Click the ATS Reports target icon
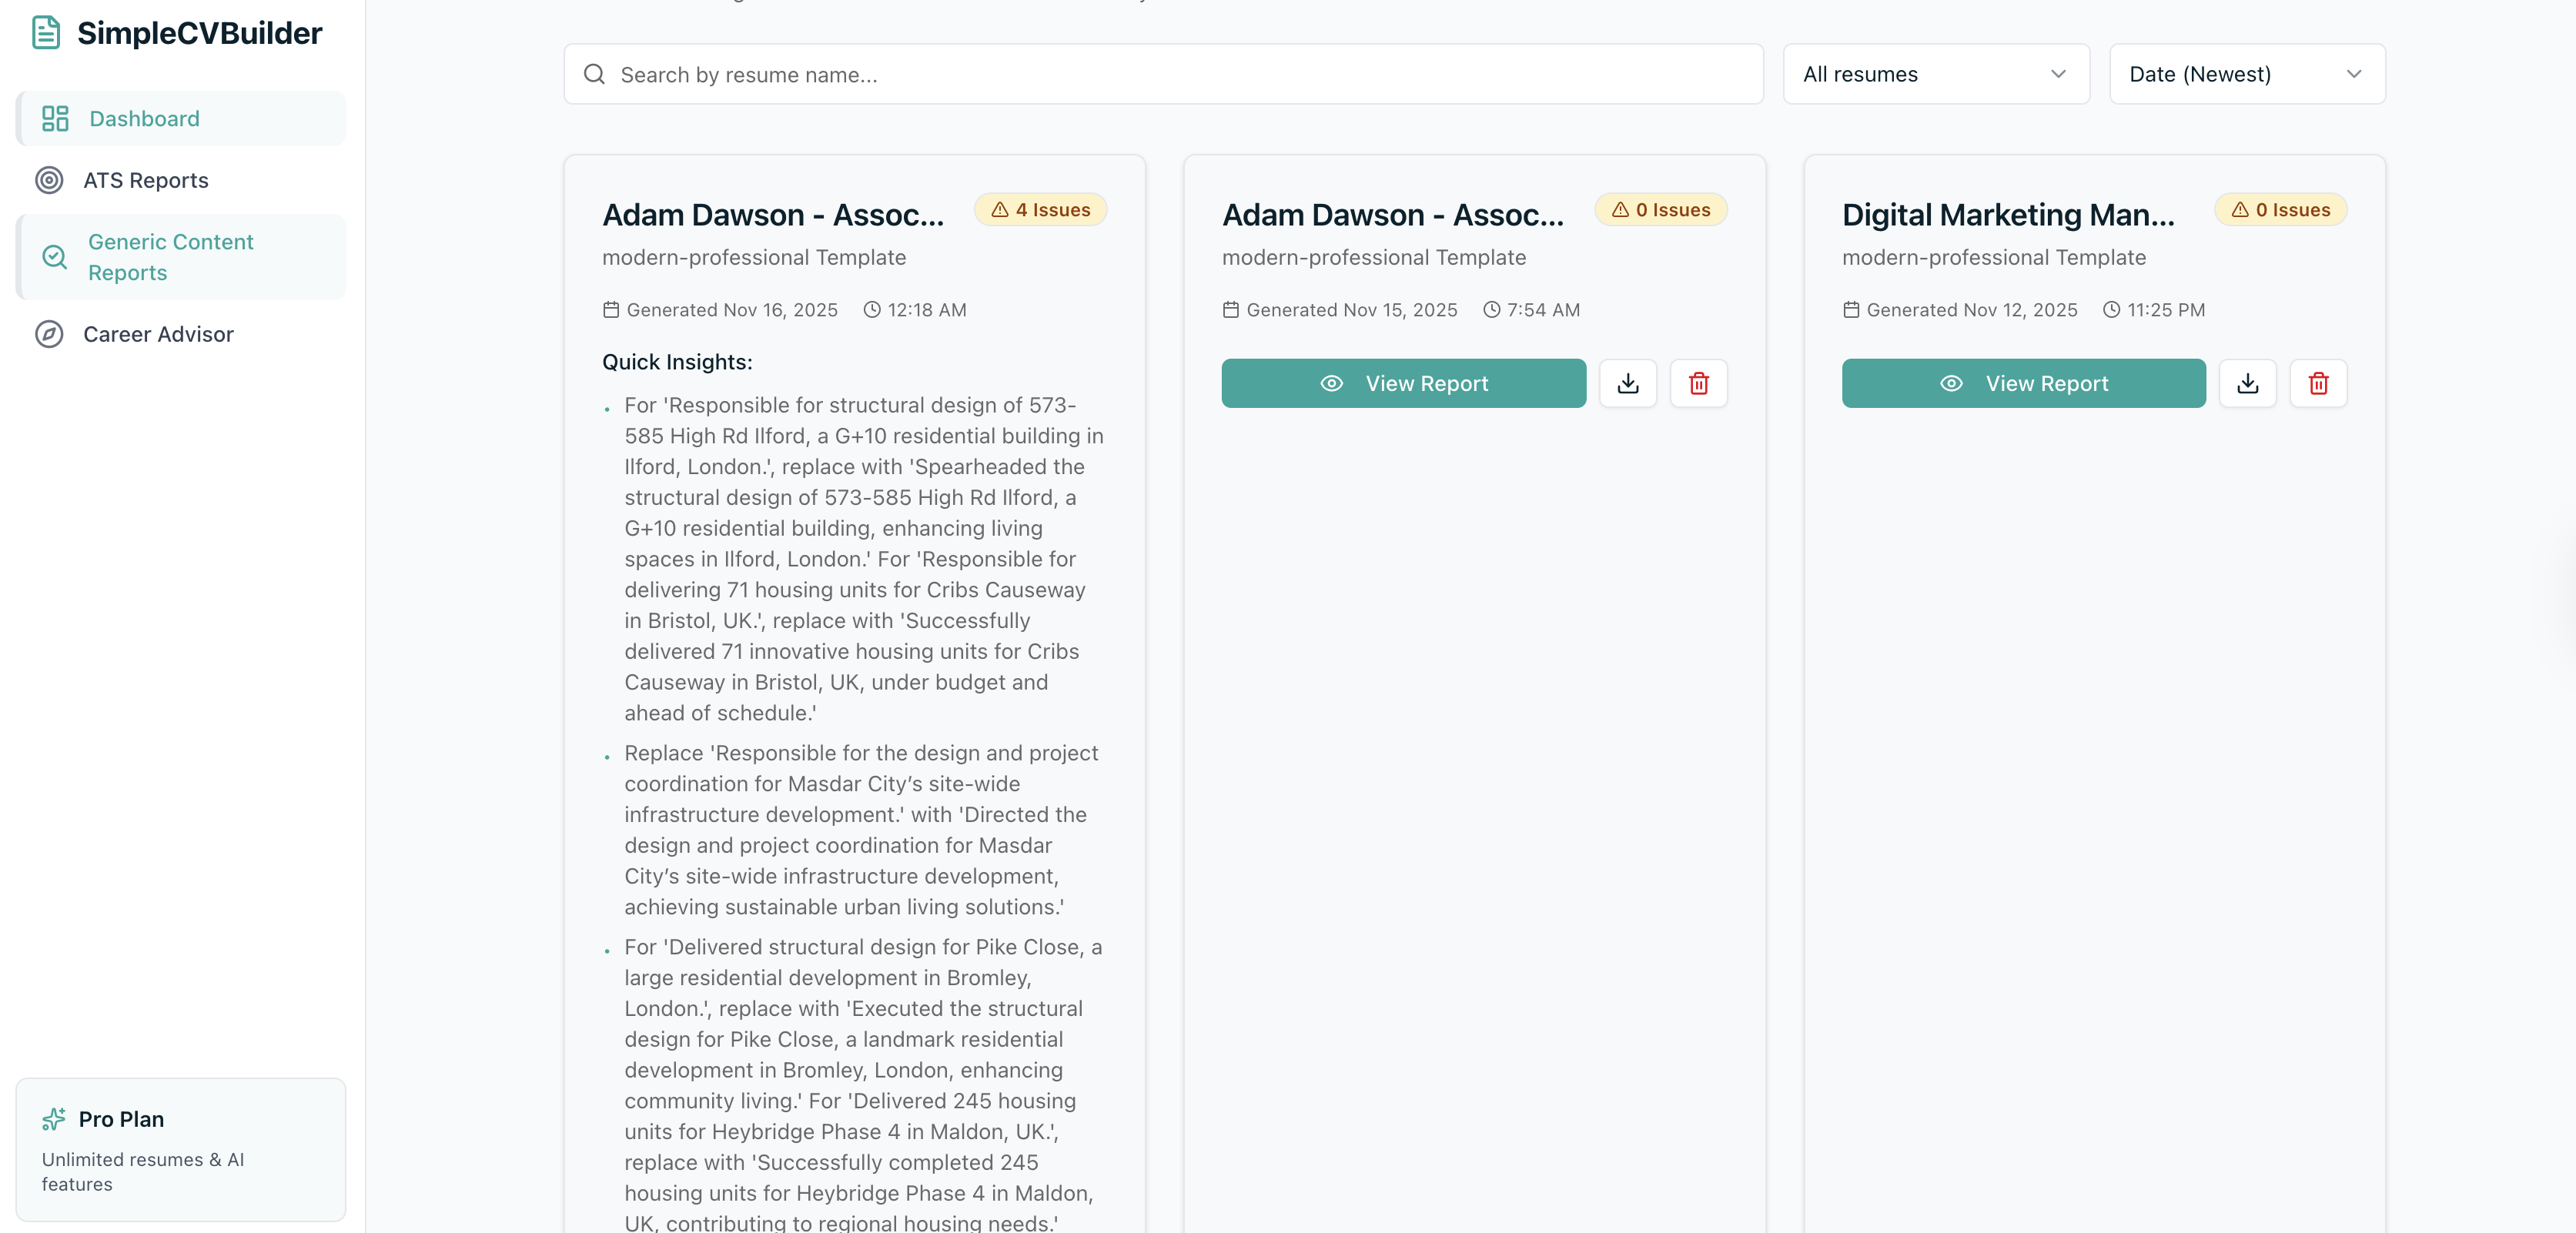The width and height of the screenshot is (2576, 1233). [x=49, y=180]
